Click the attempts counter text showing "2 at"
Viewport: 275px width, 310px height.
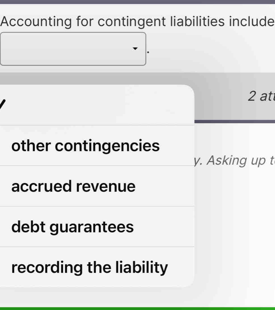click(x=261, y=96)
